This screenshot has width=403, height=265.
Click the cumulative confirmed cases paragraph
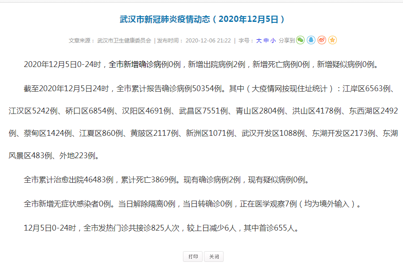201,118
